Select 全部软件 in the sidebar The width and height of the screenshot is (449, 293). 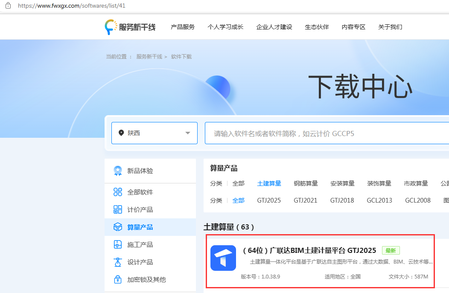point(150,192)
